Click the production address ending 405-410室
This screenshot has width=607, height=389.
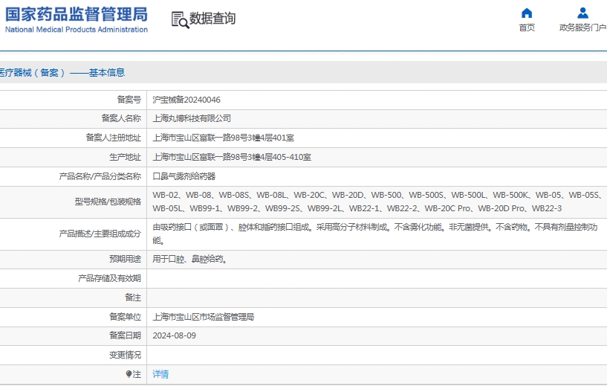[232, 157]
